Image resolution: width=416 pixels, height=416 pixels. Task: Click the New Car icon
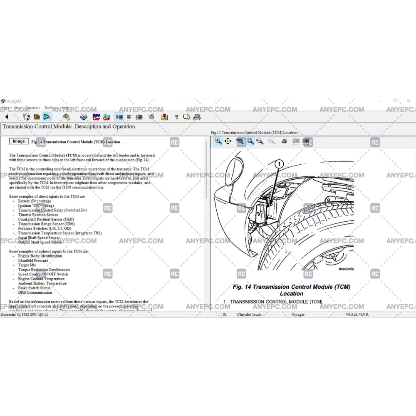click(97, 117)
